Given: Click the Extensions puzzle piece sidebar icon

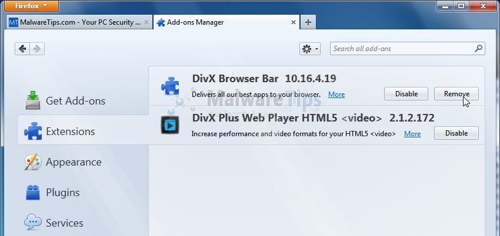Looking at the screenshot, I should click(33, 131).
